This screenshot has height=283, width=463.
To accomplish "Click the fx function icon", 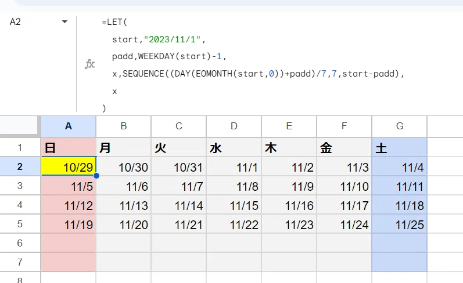I will 89,64.
